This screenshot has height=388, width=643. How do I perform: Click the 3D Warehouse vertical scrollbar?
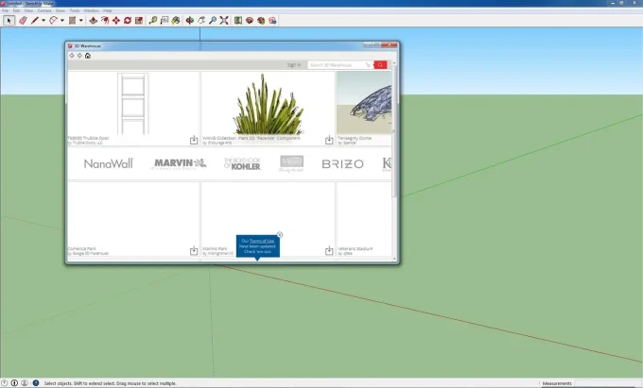[x=396, y=94]
